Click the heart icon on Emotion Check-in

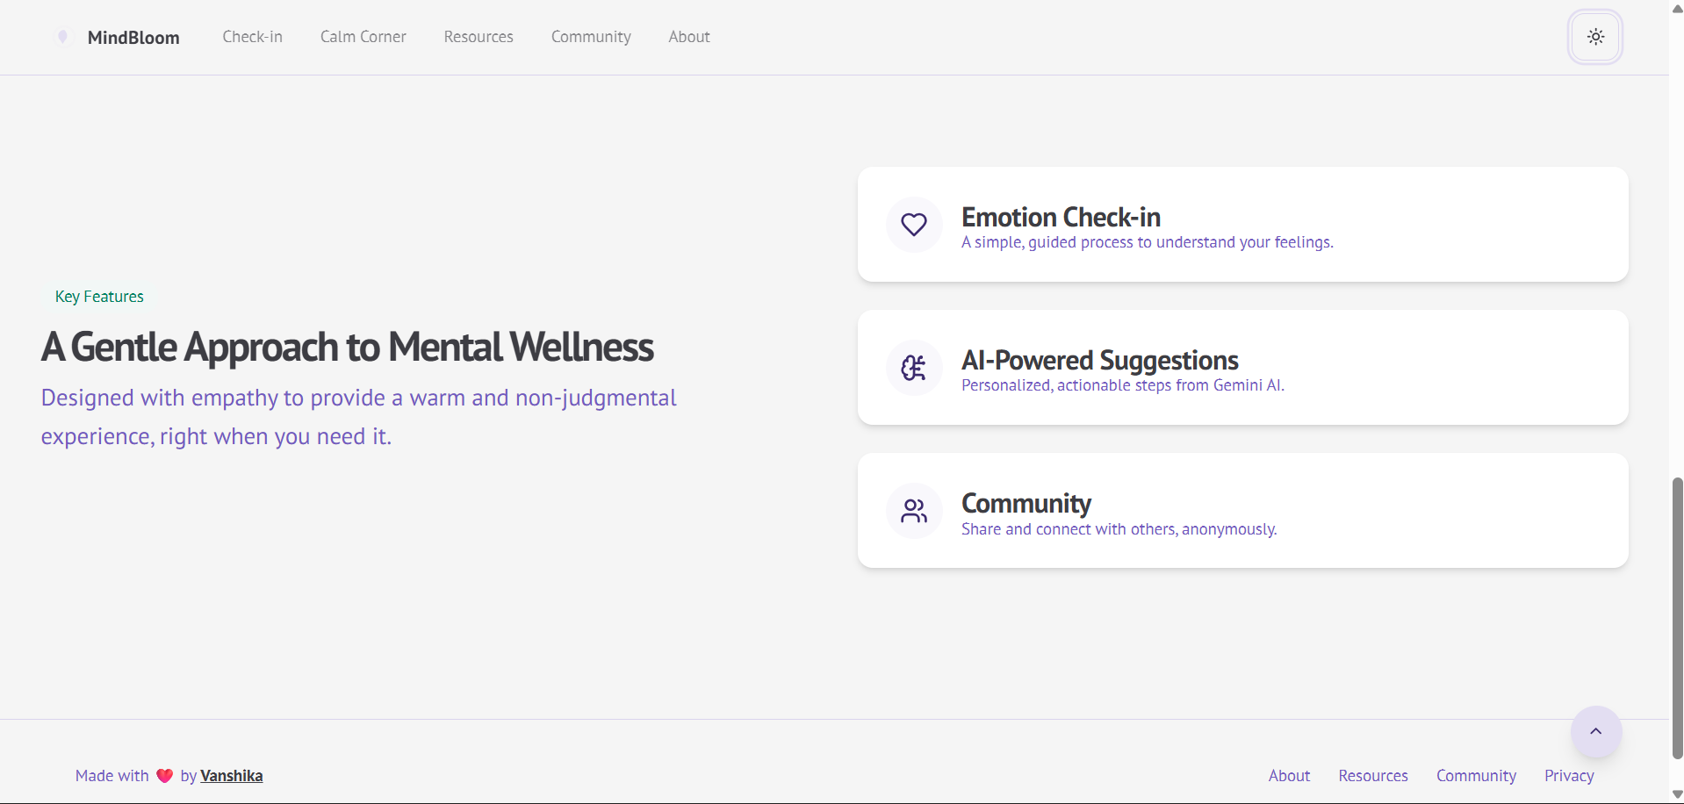tap(914, 225)
